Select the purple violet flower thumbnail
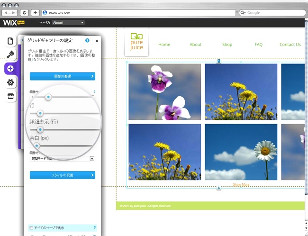Viewport: 308px width, 236px height. [164, 92]
